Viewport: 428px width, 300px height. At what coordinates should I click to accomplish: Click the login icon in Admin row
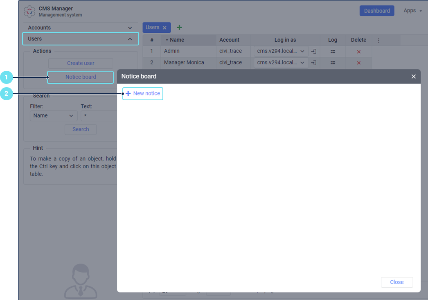click(x=313, y=51)
